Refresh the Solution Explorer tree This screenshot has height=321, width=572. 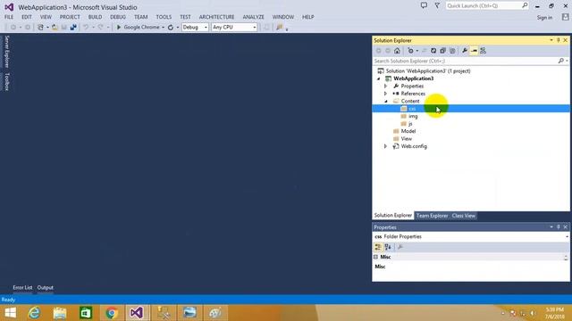click(433, 51)
